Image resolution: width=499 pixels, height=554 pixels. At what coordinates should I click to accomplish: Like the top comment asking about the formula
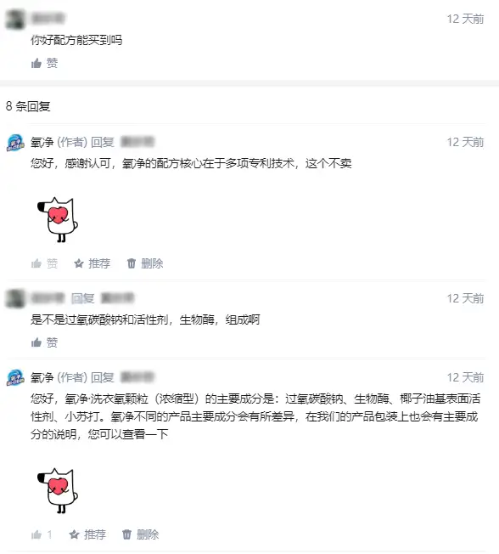[x=44, y=63]
